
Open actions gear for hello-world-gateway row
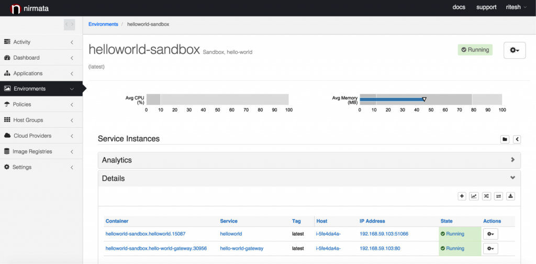(490, 249)
